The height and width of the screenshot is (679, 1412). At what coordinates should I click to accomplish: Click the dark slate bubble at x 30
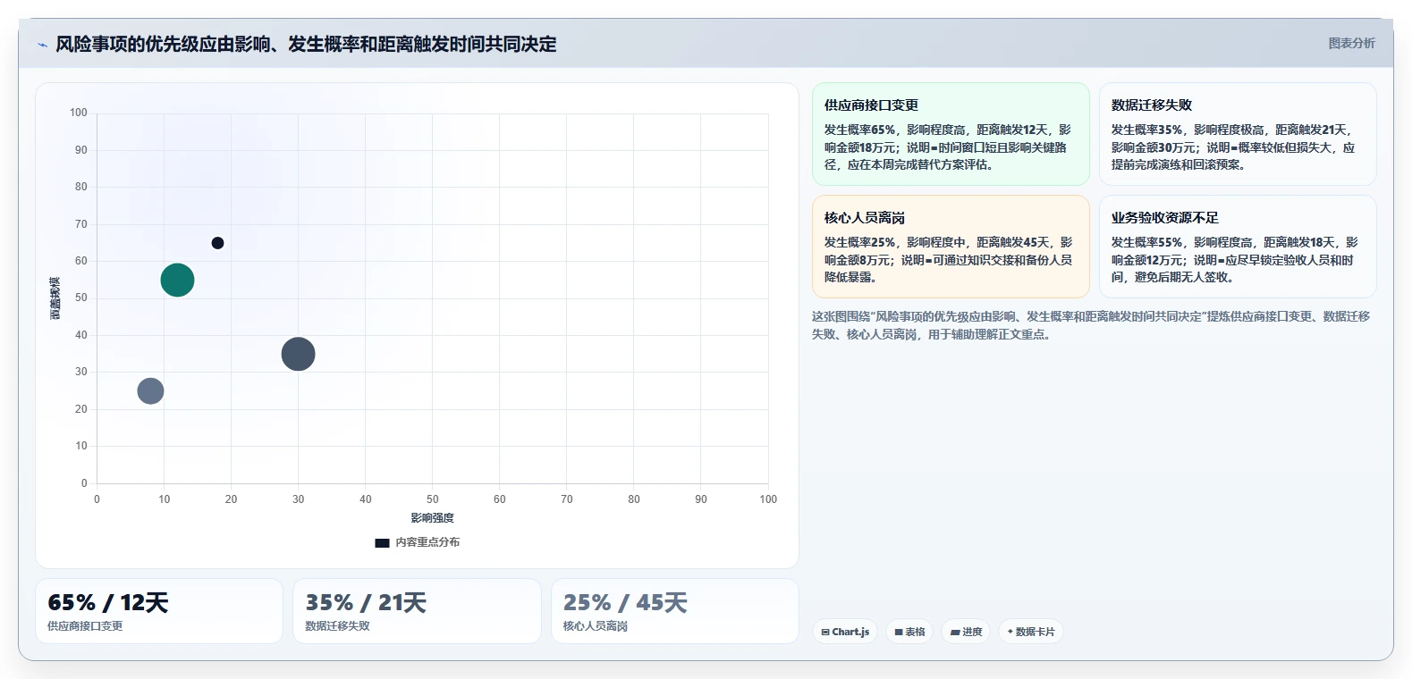[298, 354]
